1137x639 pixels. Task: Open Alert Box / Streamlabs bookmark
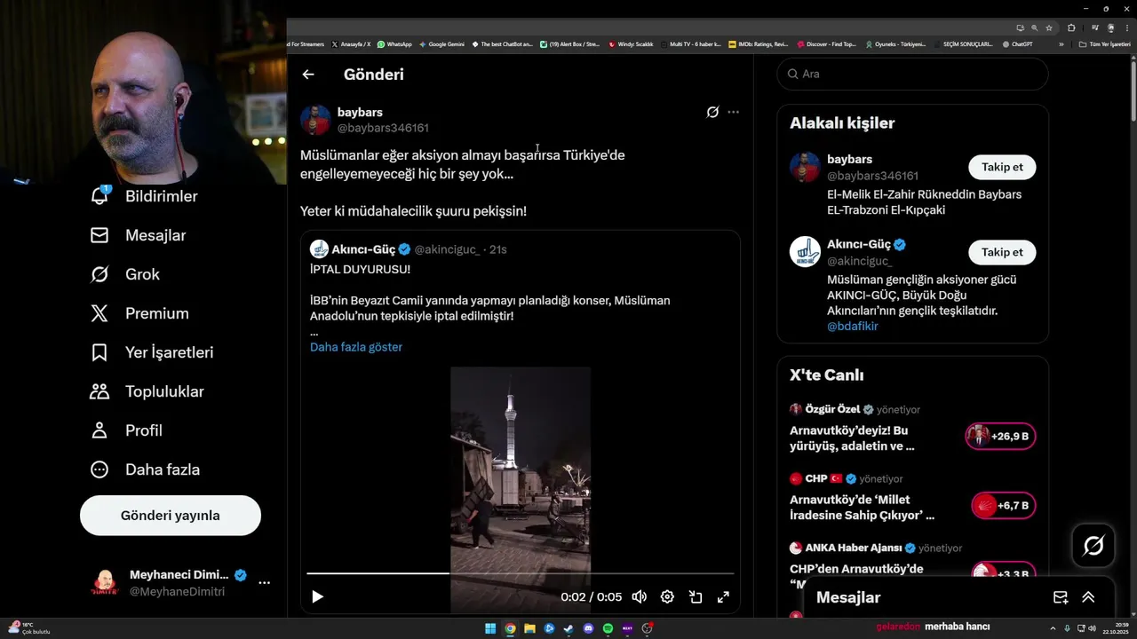tap(569, 43)
